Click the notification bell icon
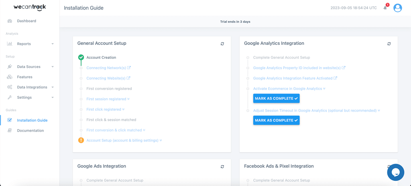This screenshot has height=186, width=411. point(385,8)
